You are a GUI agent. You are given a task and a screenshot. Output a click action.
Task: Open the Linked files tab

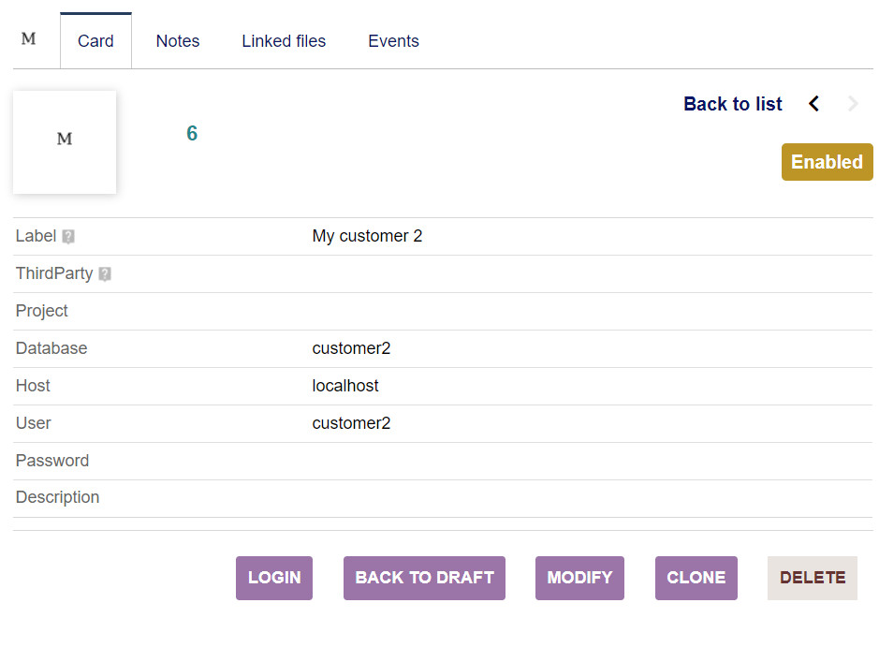[284, 41]
